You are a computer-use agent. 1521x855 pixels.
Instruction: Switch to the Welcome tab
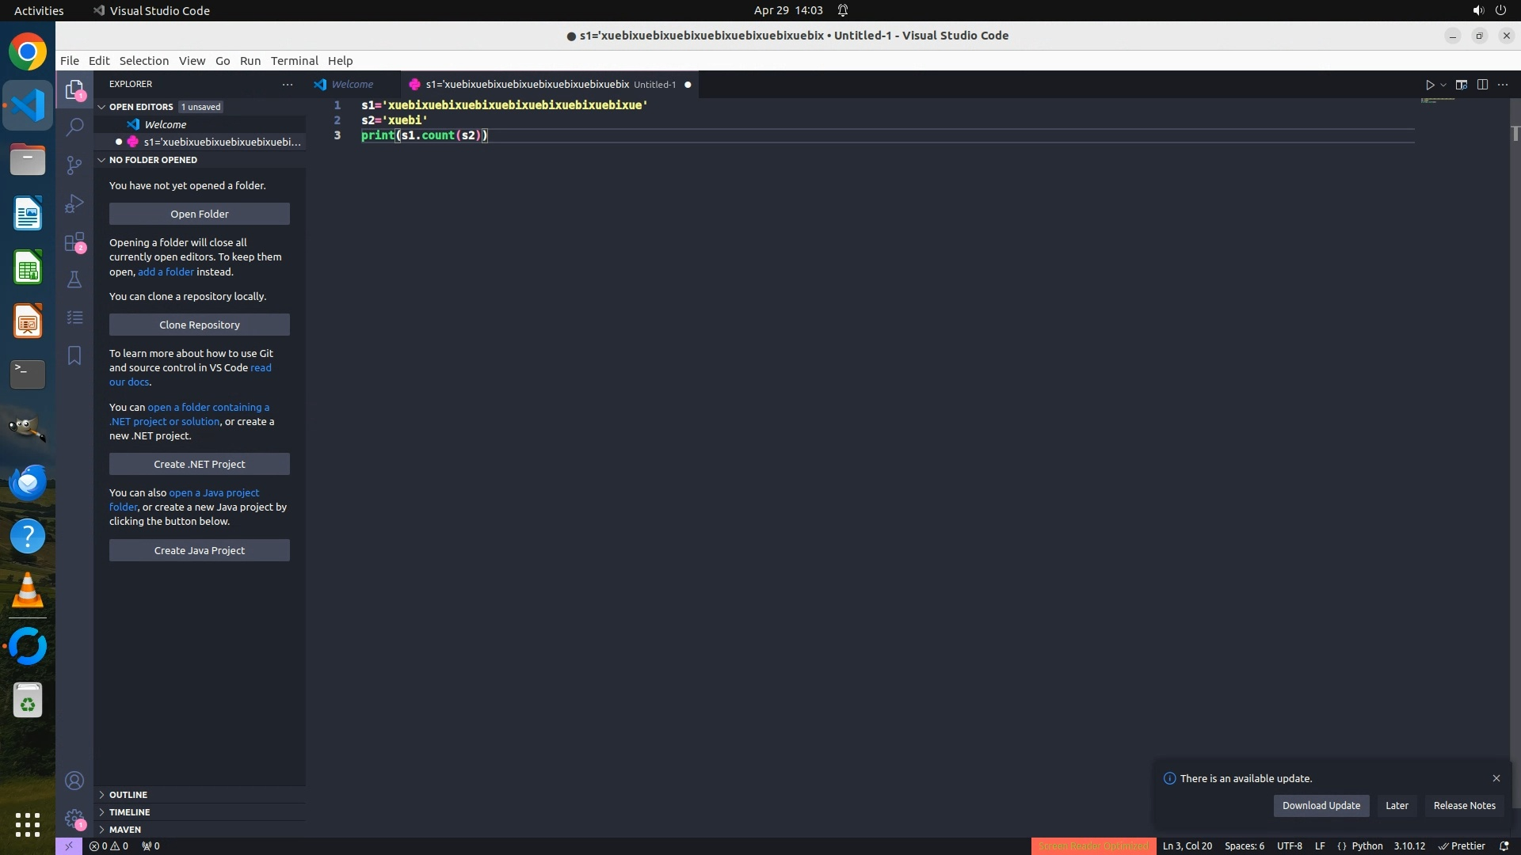click(352, 85)
